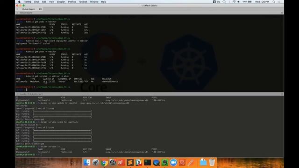Open QuickTime Player from the Dock
This screenshot has width=299, height=168.
click(156, 162)
